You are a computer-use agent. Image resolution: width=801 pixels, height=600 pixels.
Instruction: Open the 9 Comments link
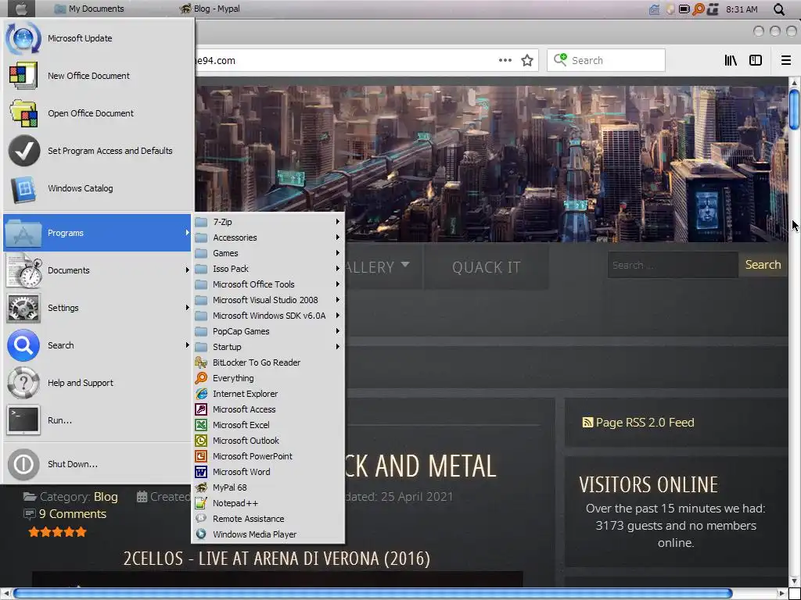point(73,514)
